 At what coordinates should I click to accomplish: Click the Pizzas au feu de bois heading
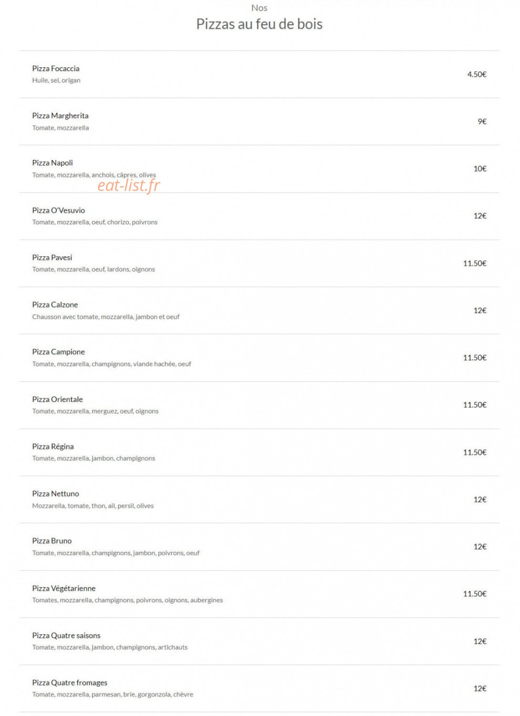click(259, 24)
